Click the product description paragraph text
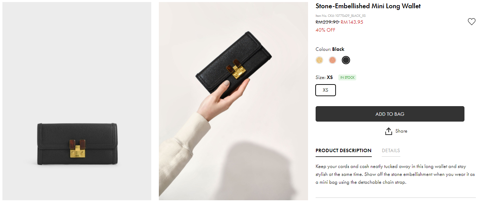This screenshot has height=203, width=481. tap(395, 174)
